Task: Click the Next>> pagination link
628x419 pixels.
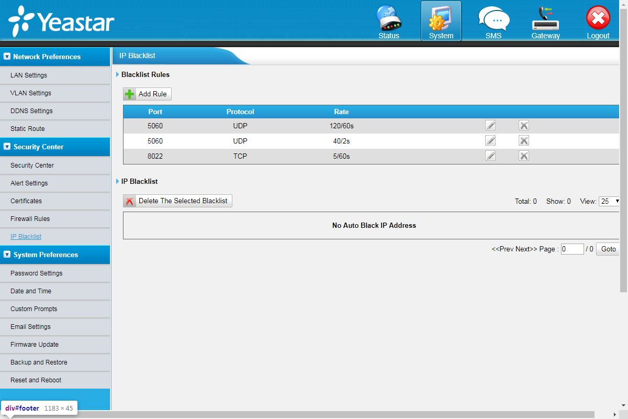Action: tap(526, 249)
